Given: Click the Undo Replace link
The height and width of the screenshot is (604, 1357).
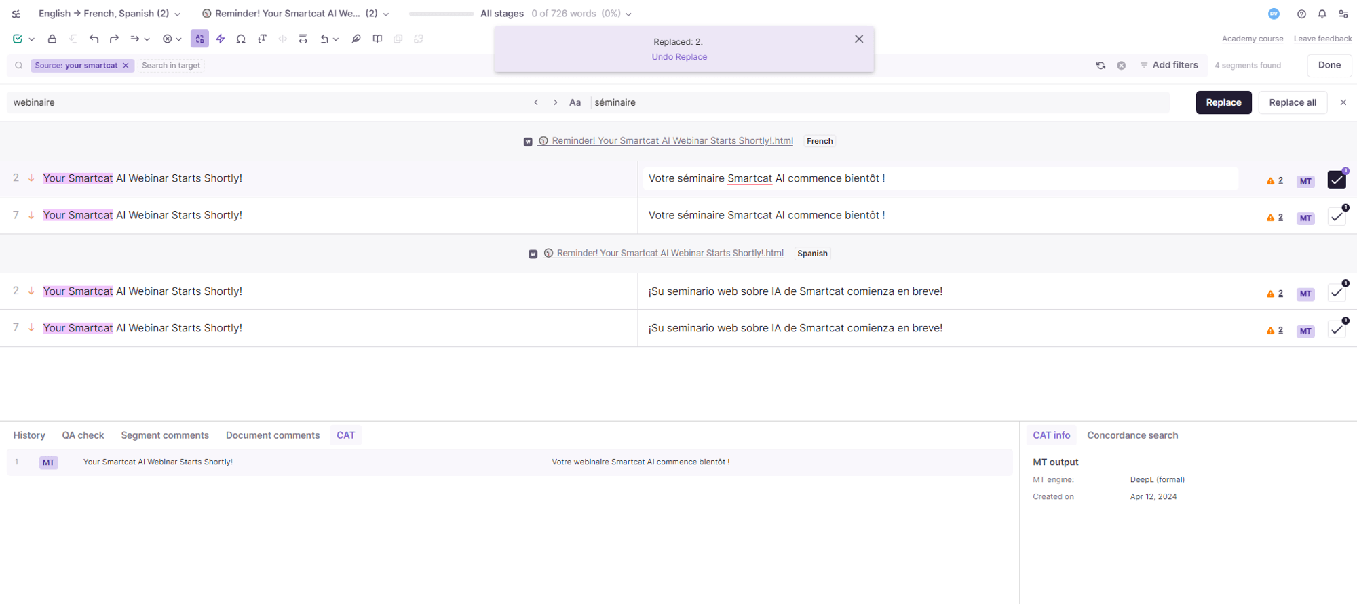Looking at the screenshot, I should 679,57.
